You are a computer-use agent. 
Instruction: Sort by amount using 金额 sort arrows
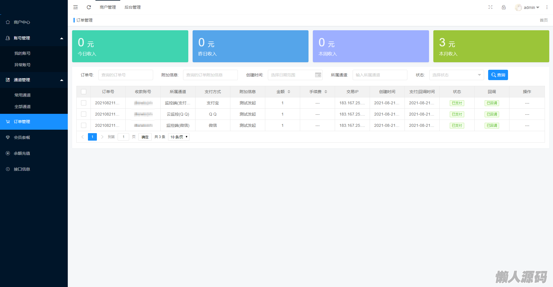point(289,92)
